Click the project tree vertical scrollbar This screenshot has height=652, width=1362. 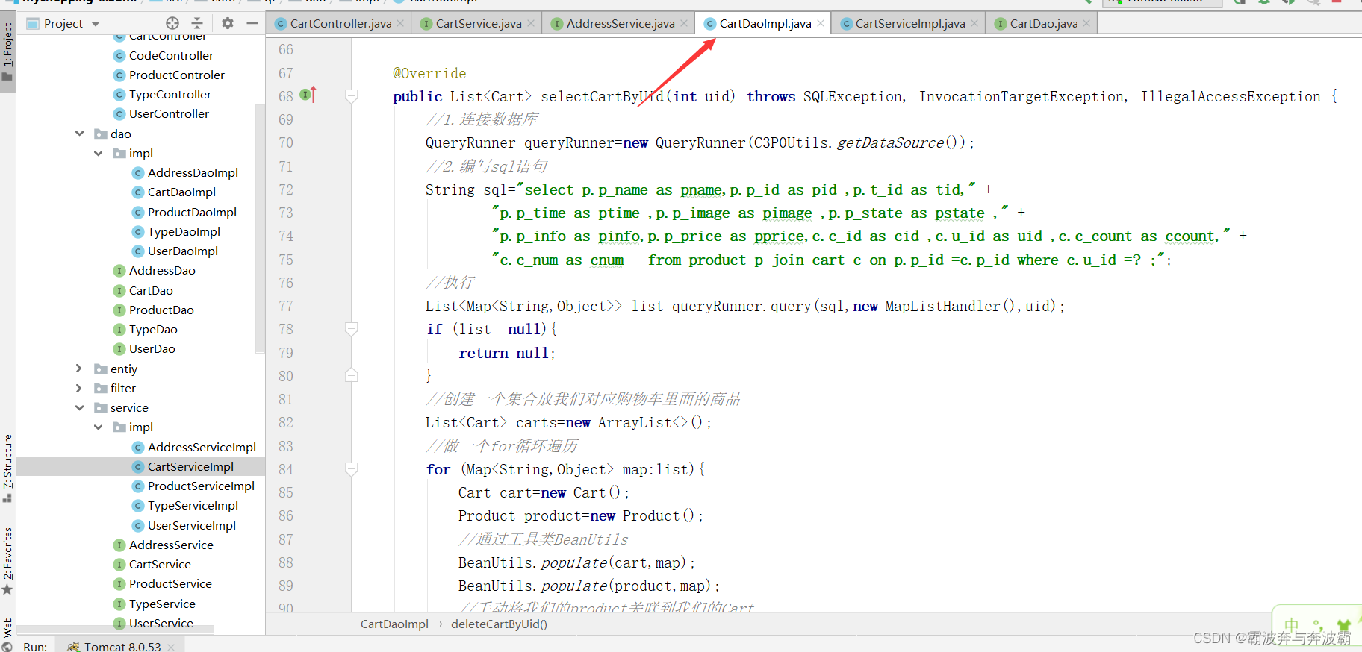[x=260, y=228]
